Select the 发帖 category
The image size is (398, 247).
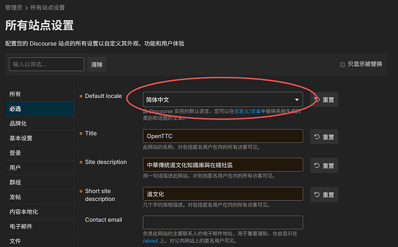pos(40,197)
